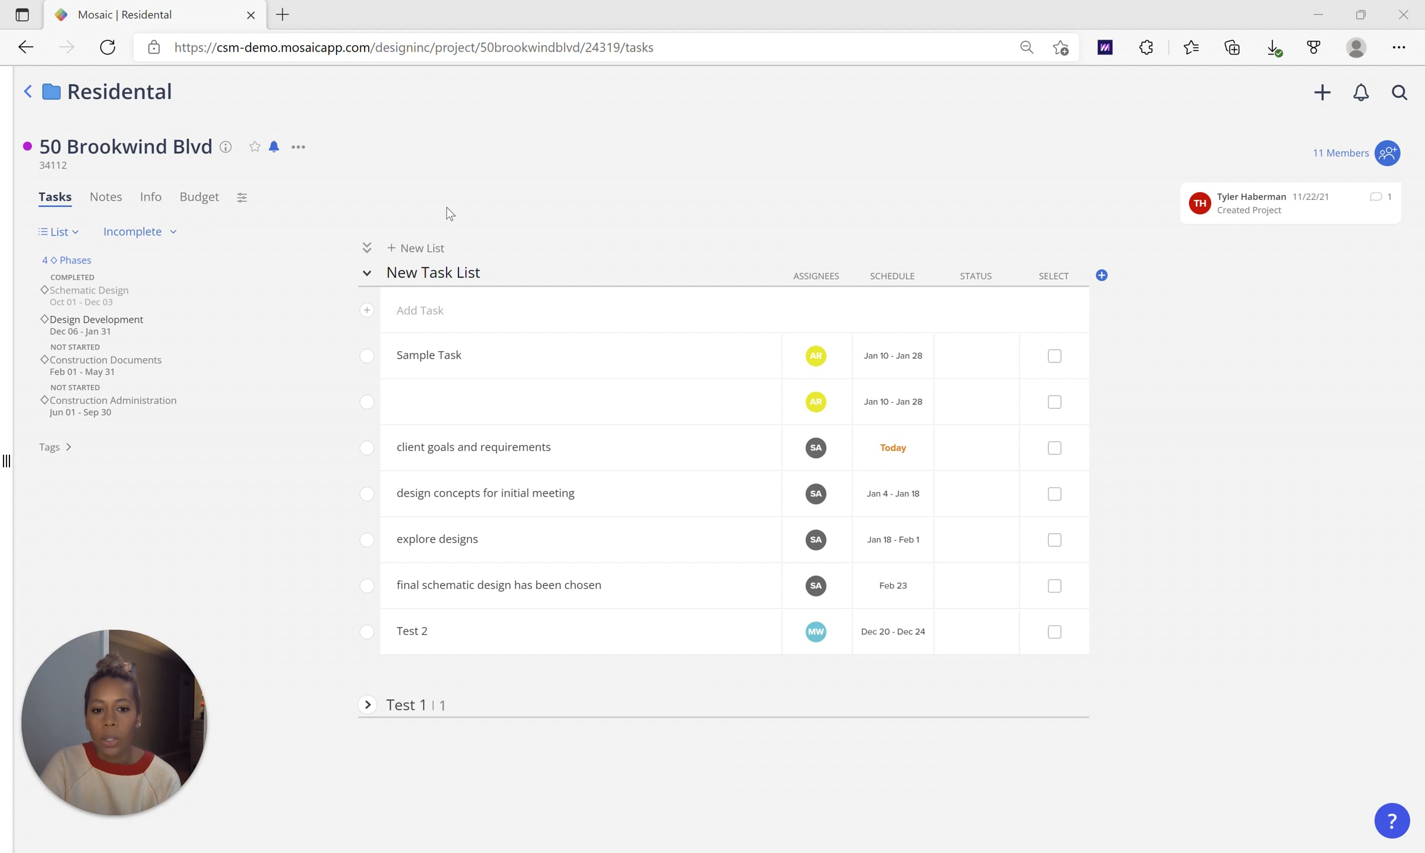Click the New List button

point(416,248)
